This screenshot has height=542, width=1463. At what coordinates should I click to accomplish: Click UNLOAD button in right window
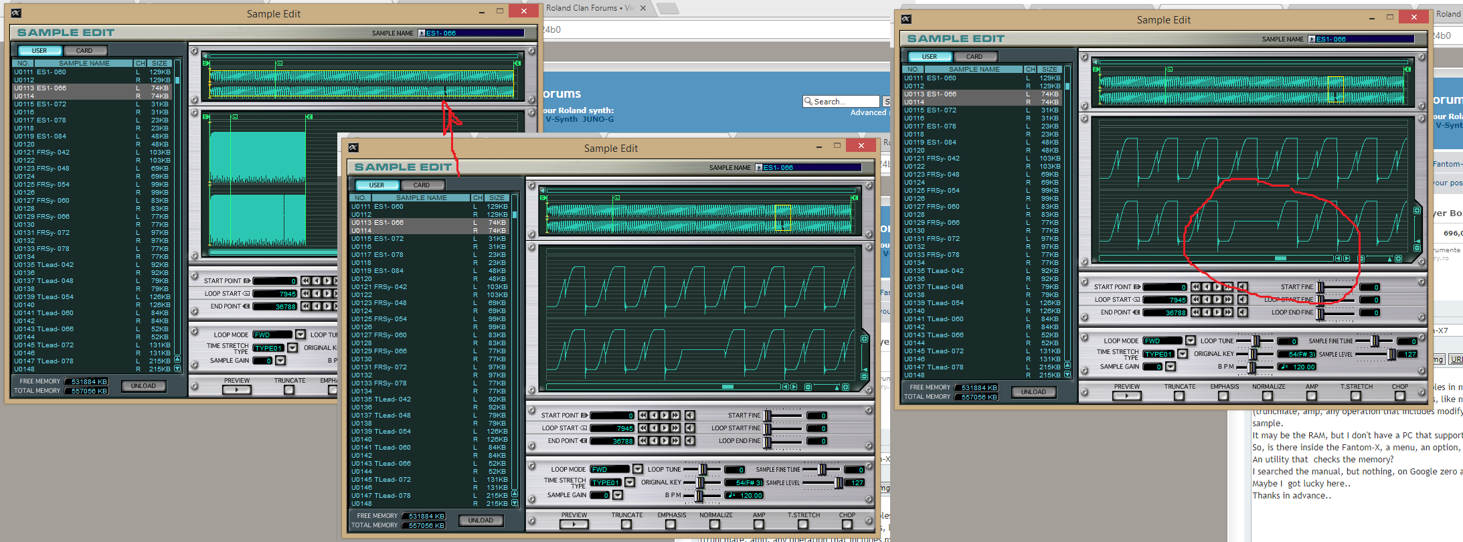pos(1033,392)
